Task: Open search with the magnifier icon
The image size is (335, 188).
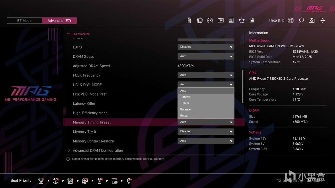Action: [301, 20]
